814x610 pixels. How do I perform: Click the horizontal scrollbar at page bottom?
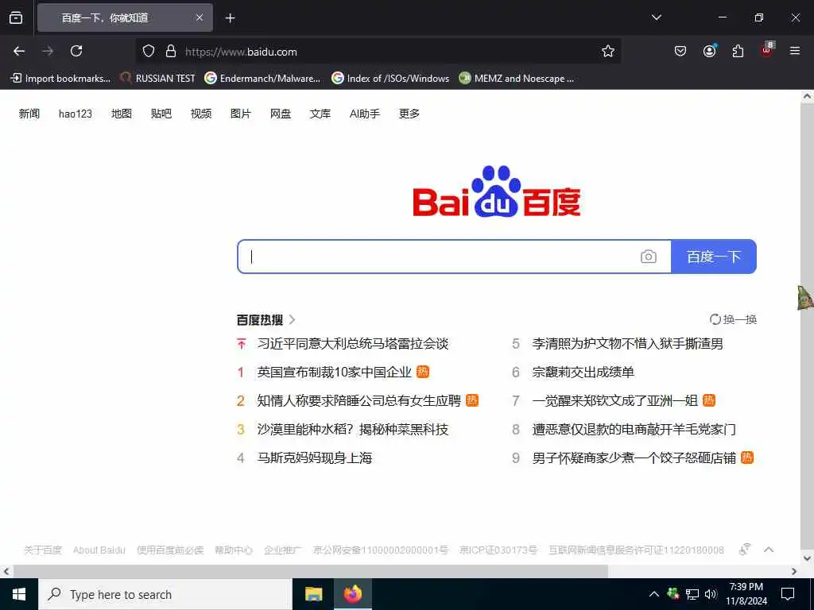click(311, 571)
